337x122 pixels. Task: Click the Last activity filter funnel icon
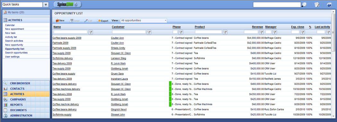point(328,32)
